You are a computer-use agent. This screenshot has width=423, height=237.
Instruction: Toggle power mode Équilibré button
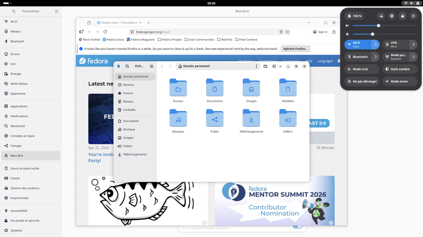tap(396, 57)
